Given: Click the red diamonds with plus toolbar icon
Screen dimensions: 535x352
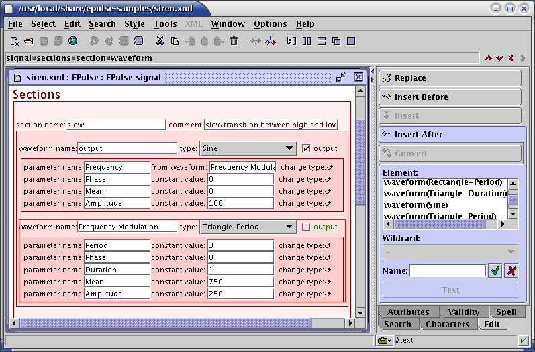Looking at the screenshot, I should (271, 41).
